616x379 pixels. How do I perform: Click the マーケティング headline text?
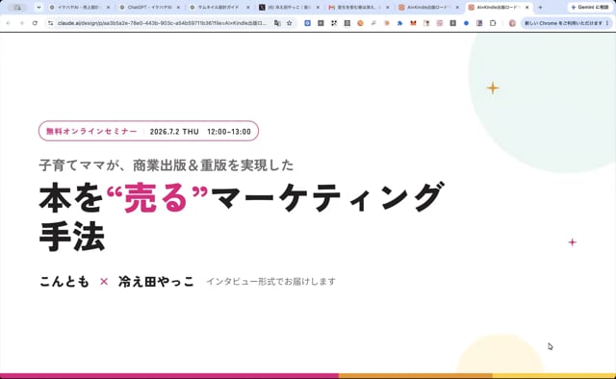(328, 197)
